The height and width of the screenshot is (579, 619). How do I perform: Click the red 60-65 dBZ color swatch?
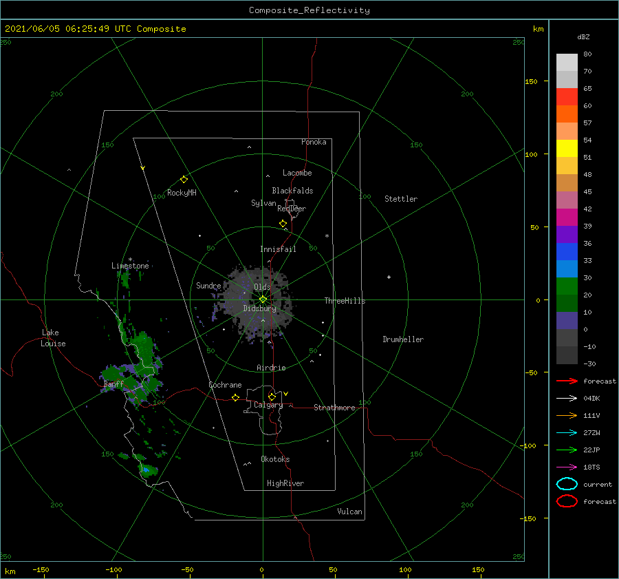[x=567, y=97]
